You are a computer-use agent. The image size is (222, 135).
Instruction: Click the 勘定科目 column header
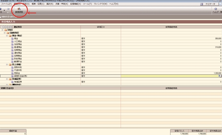(x=18, y=27)
